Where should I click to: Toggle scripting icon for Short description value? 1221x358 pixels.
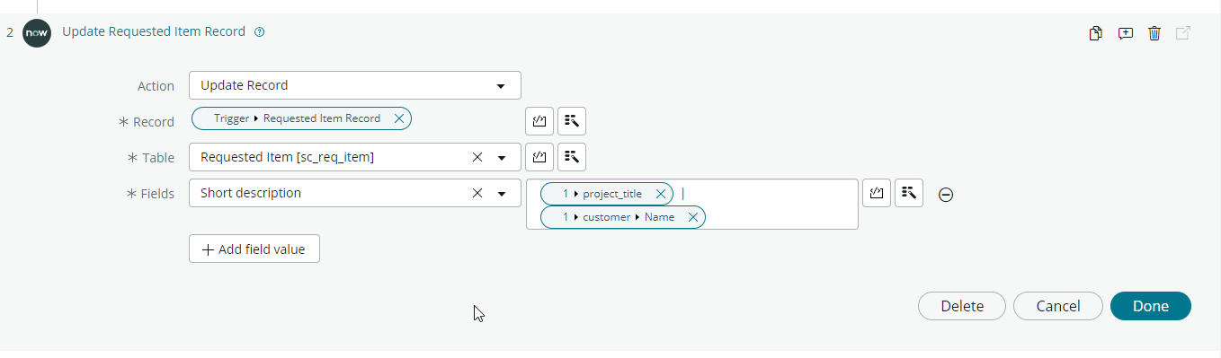point(877,193)
